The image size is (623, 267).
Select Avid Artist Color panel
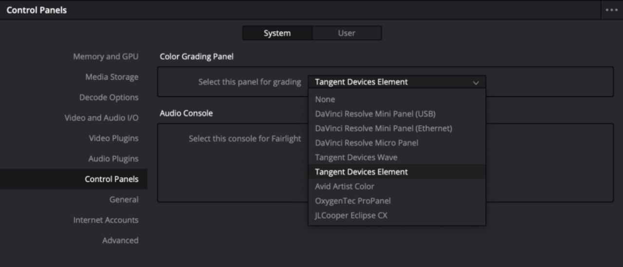[x=344, y=186]
